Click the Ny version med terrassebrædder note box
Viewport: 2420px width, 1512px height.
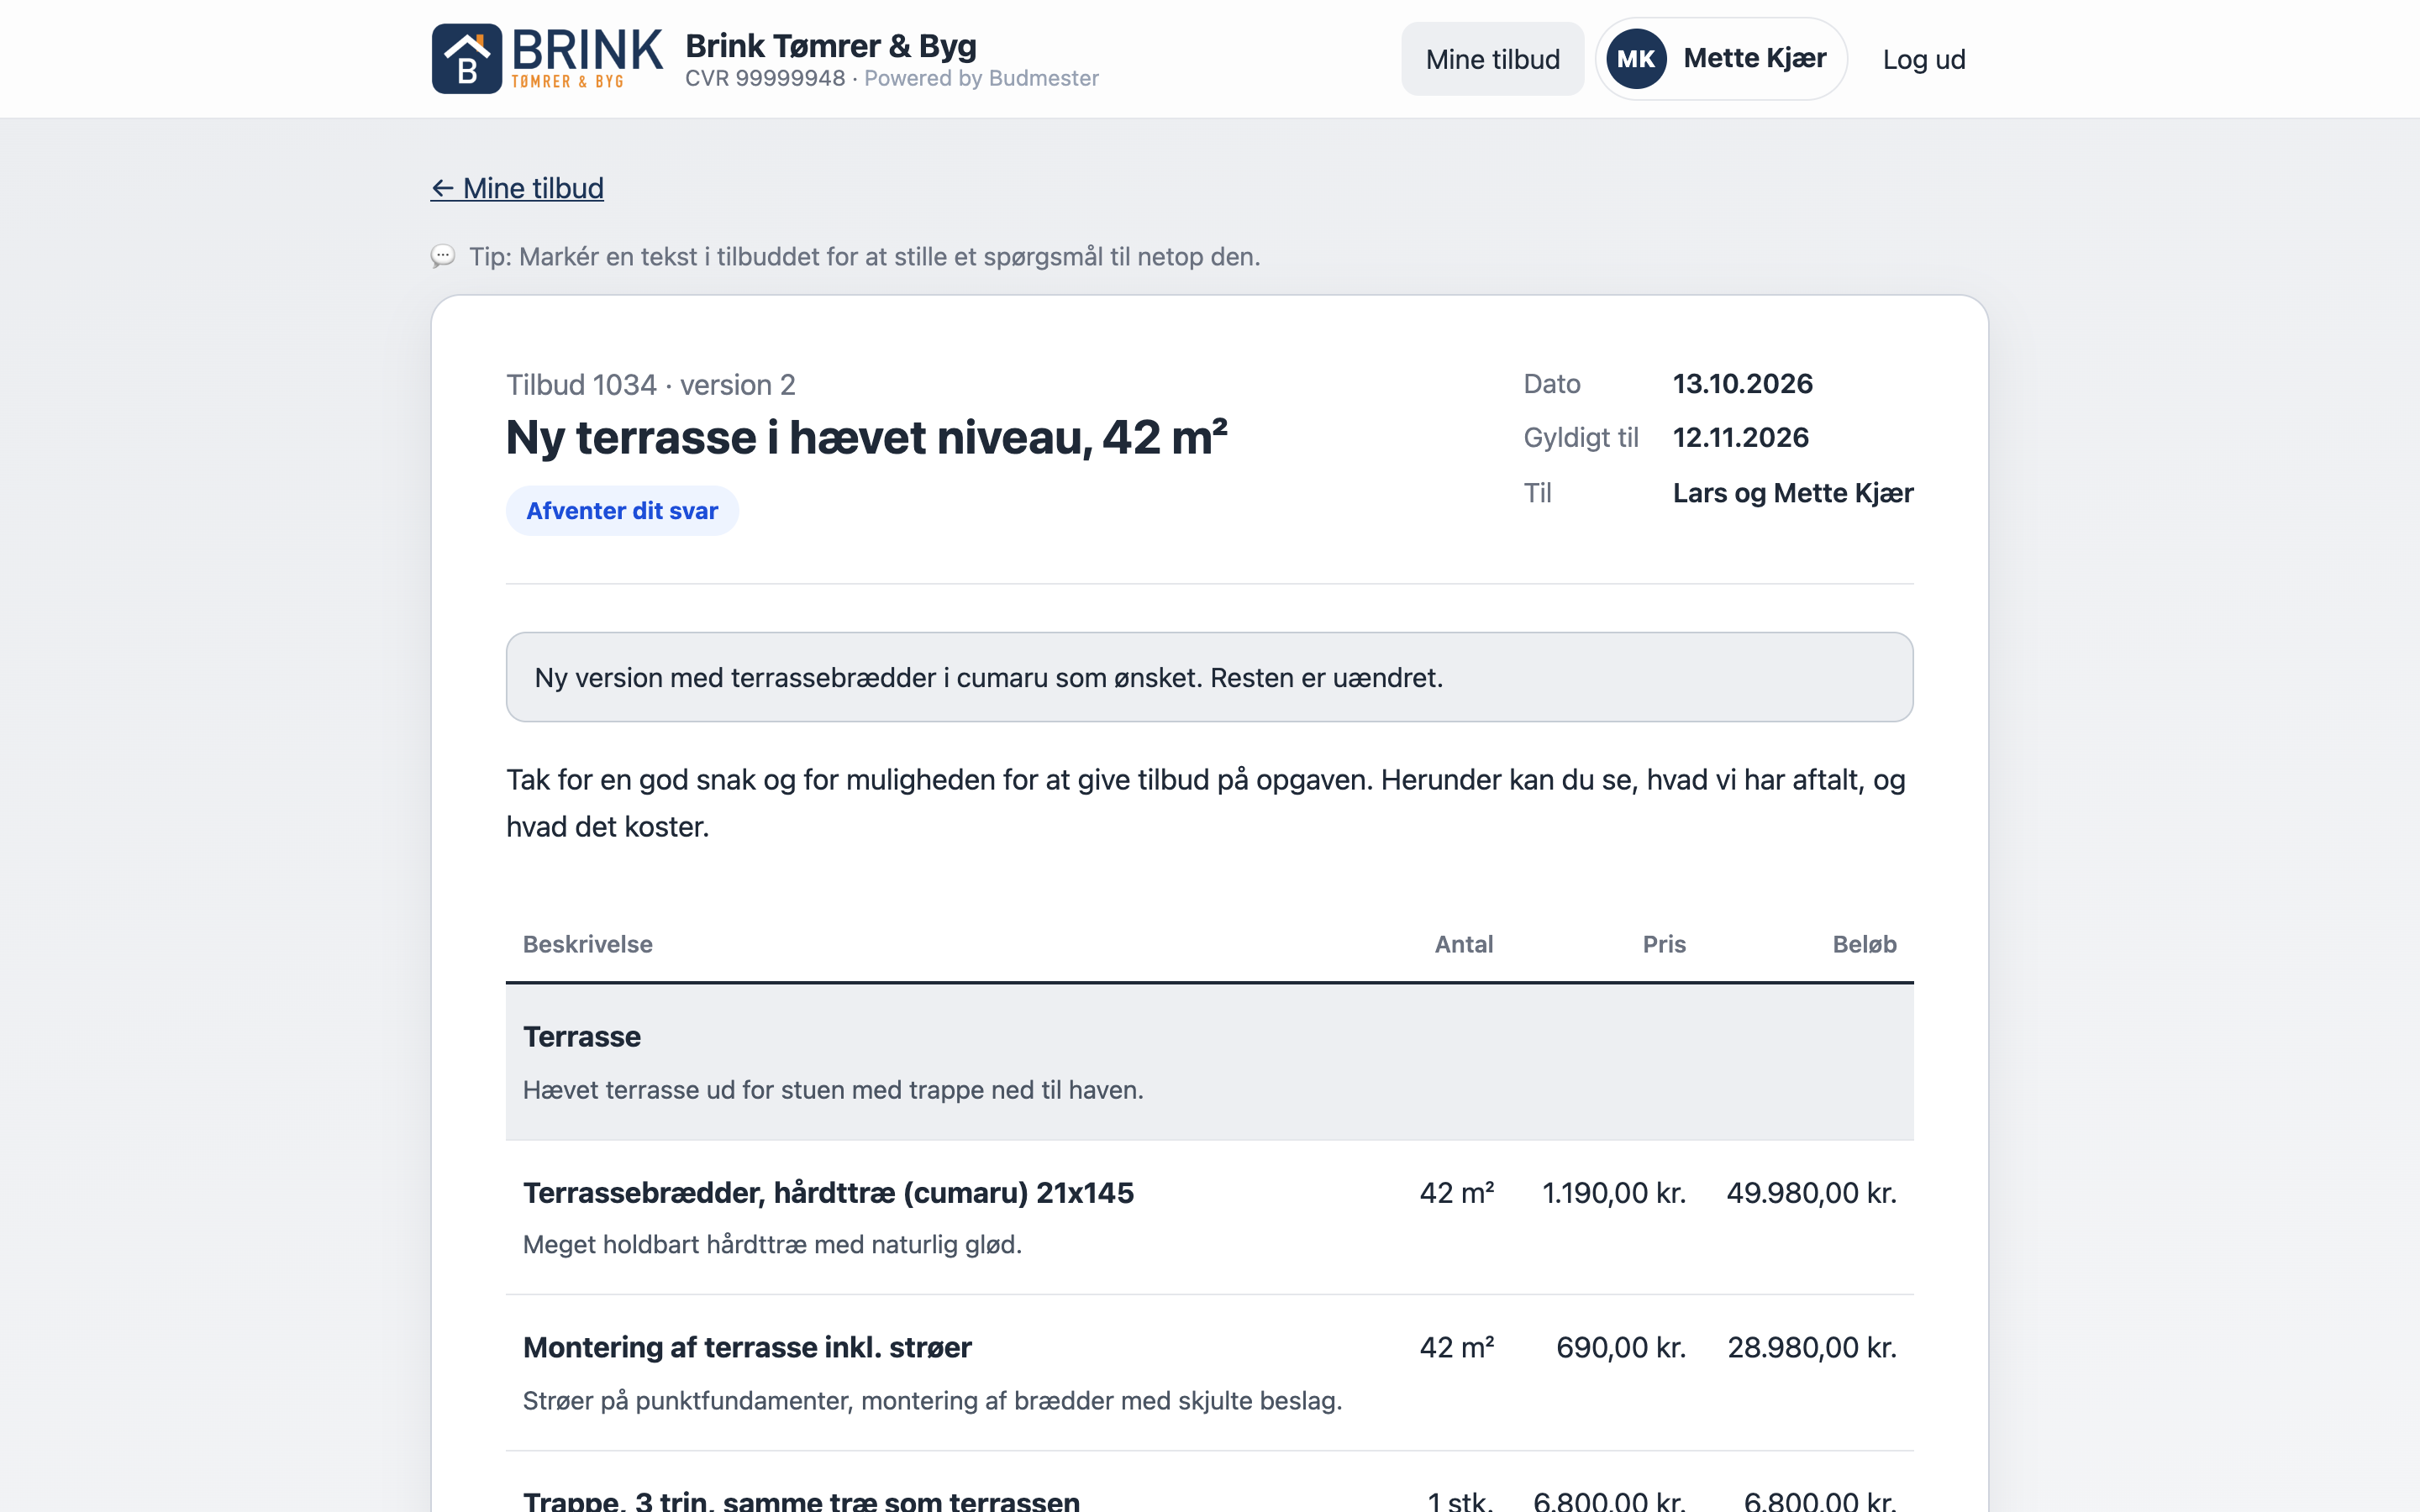pyautogui.click(x=1209, y=677)
